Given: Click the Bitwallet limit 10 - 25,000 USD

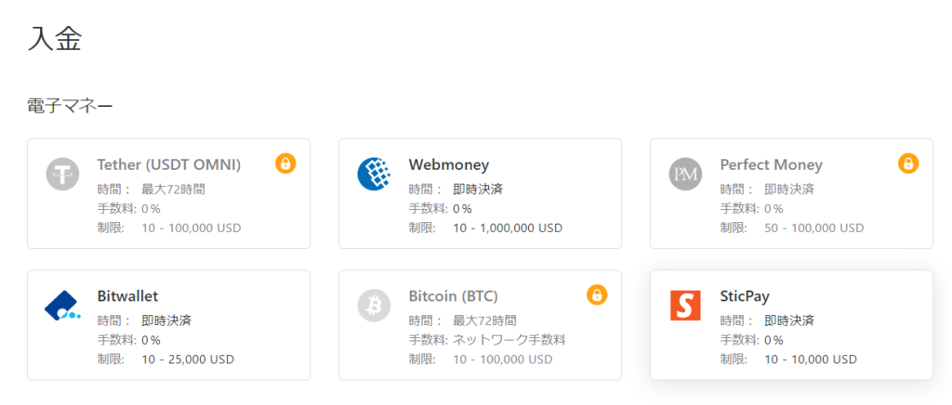Looking at the screenshot, I should (188, 359).
